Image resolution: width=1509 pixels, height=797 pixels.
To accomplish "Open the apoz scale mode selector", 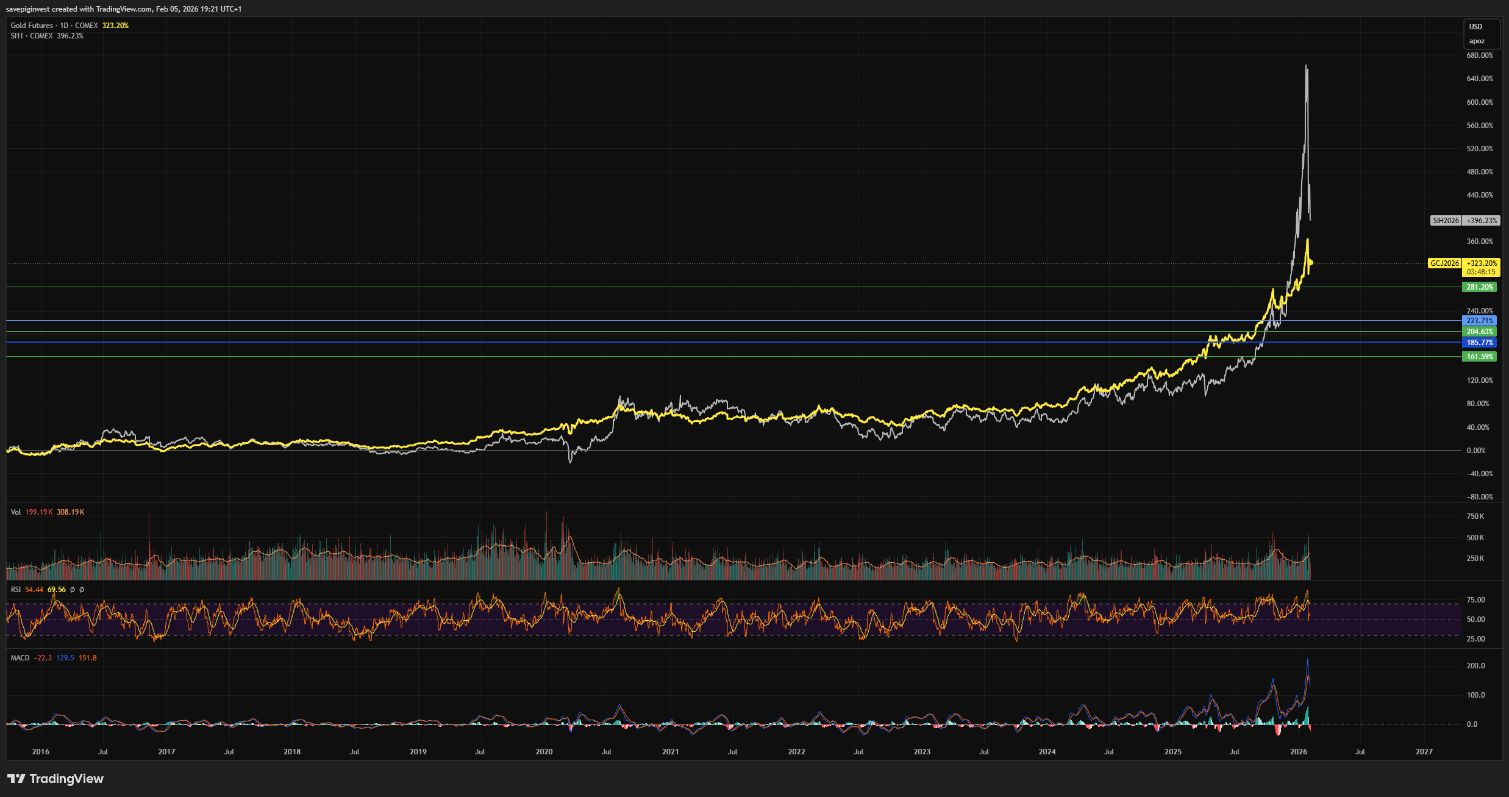I will pyautogui.click(x=1477, y=41).
